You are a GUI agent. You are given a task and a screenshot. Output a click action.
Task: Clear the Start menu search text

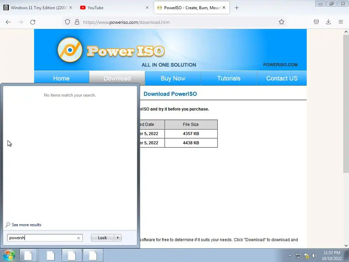coord(78,238)
